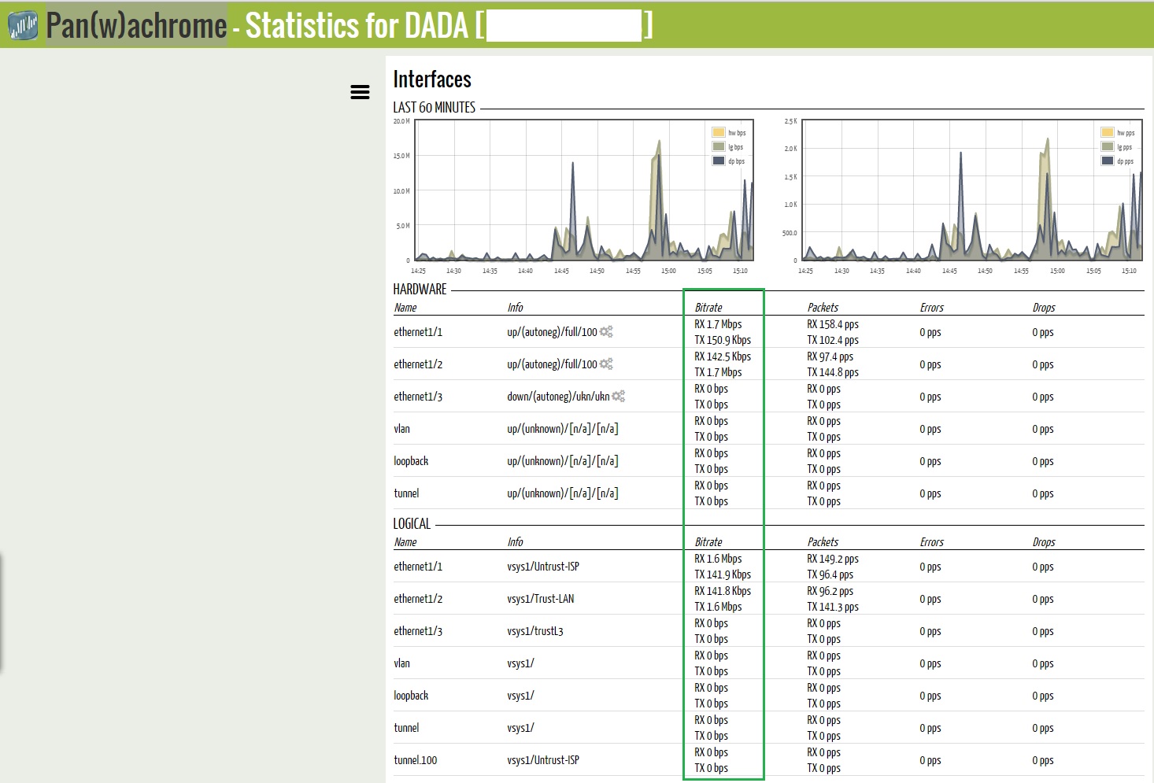This screenshot has height=783, width=1154.
Task: Toggle dp bps legend swatch
Action: tap(719, 161)
